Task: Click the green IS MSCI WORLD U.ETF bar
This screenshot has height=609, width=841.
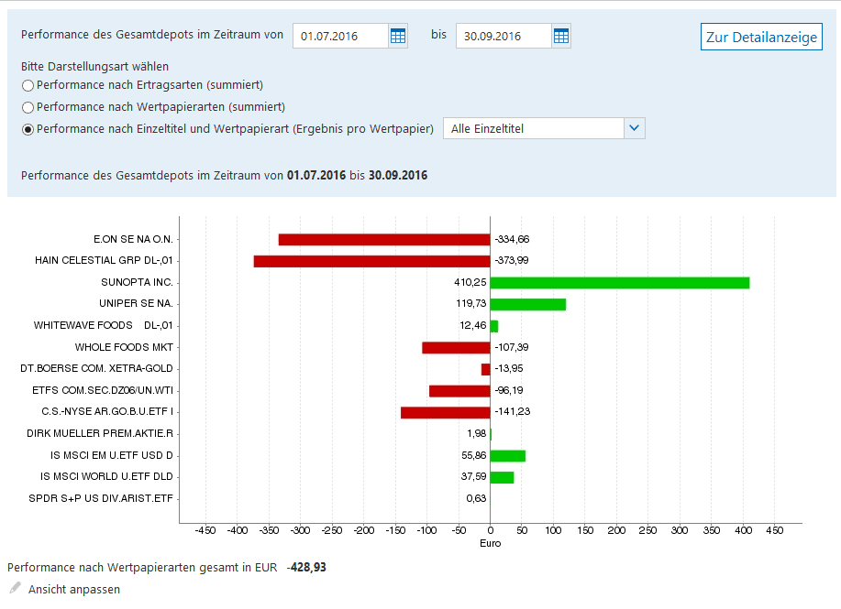Action: [x=502, y=477]
